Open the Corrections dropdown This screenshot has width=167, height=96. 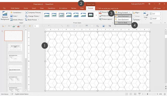tap(16, 12)
